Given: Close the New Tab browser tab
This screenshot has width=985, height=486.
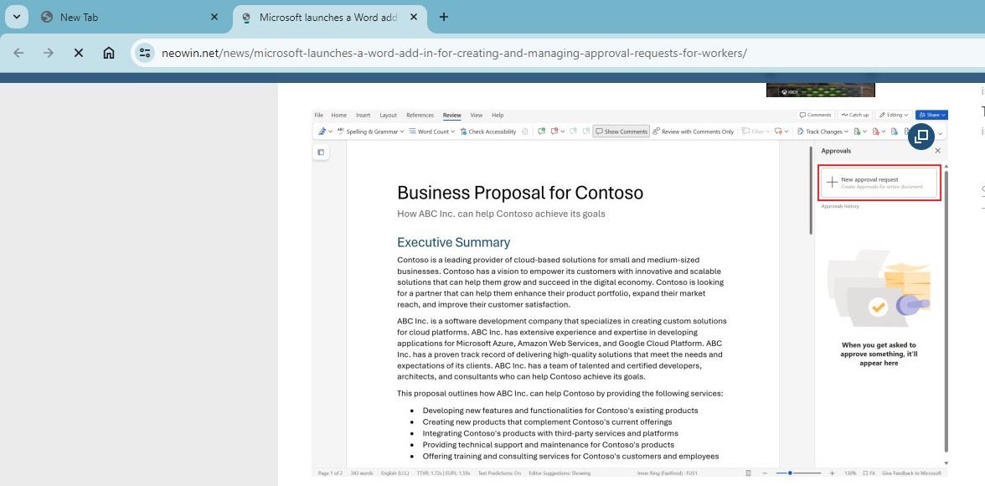Looking at the screenshot, I should 214,17.
